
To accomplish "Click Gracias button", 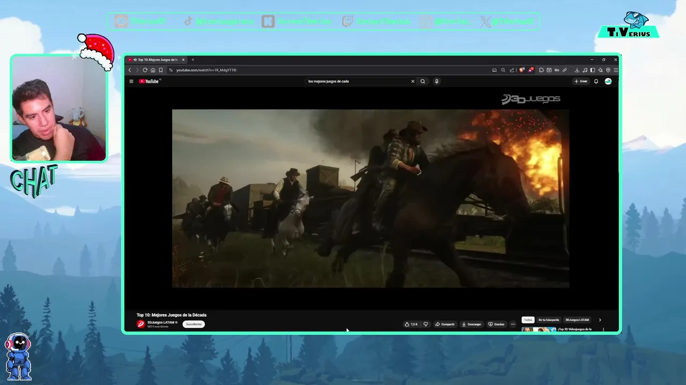I will (x=496, y=324).
